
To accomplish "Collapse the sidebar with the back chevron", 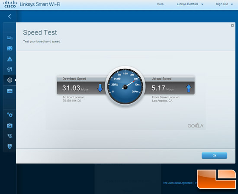I will click(10, 16).
